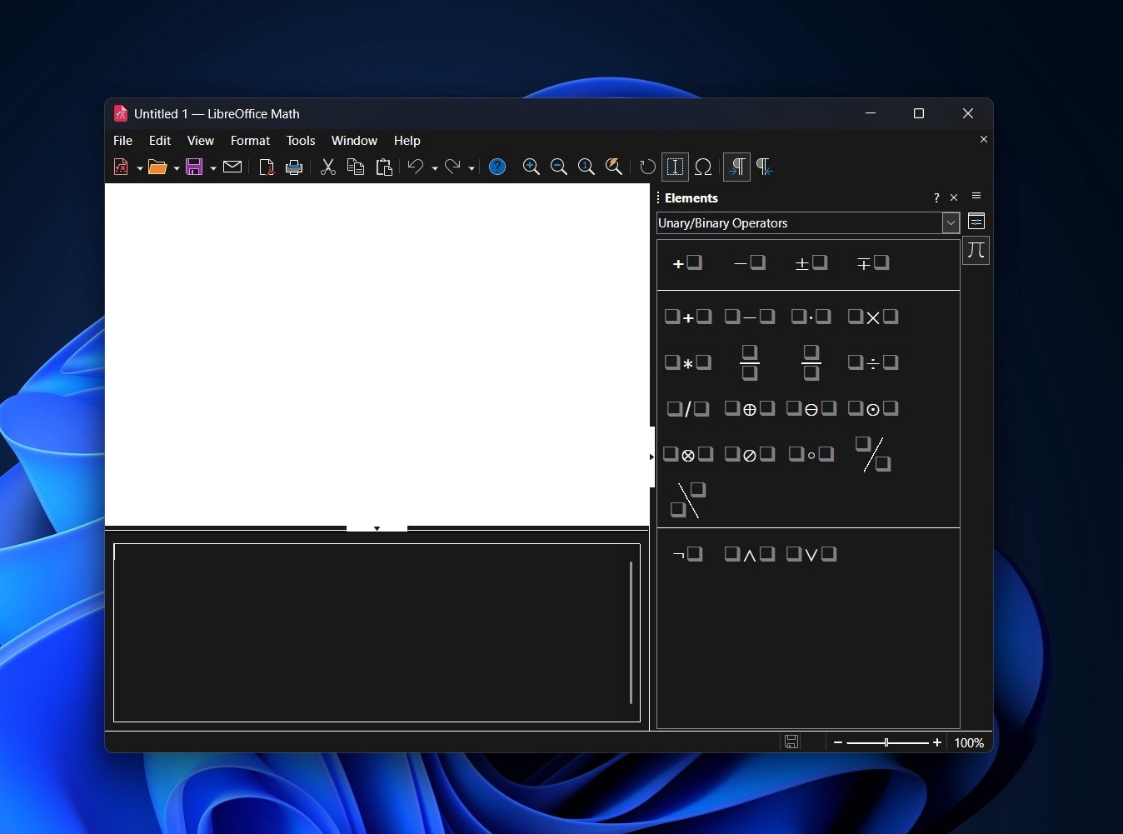
Task: Select the Elements pi sidebar tab icon
Action: pyautogui.click(x=976, y=250)
